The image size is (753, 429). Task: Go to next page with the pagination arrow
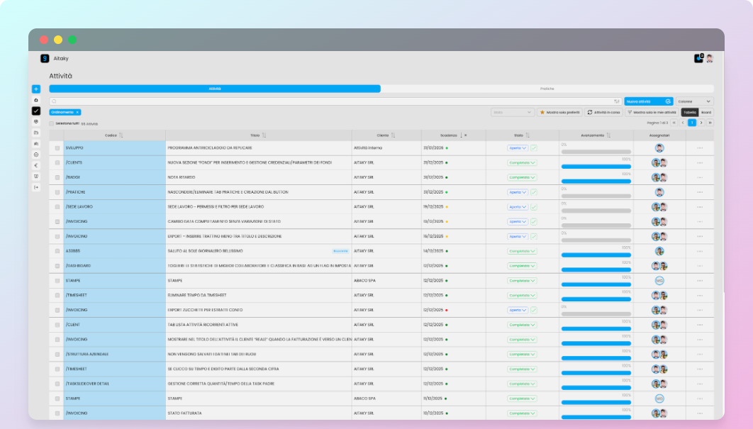pos(701,122)
